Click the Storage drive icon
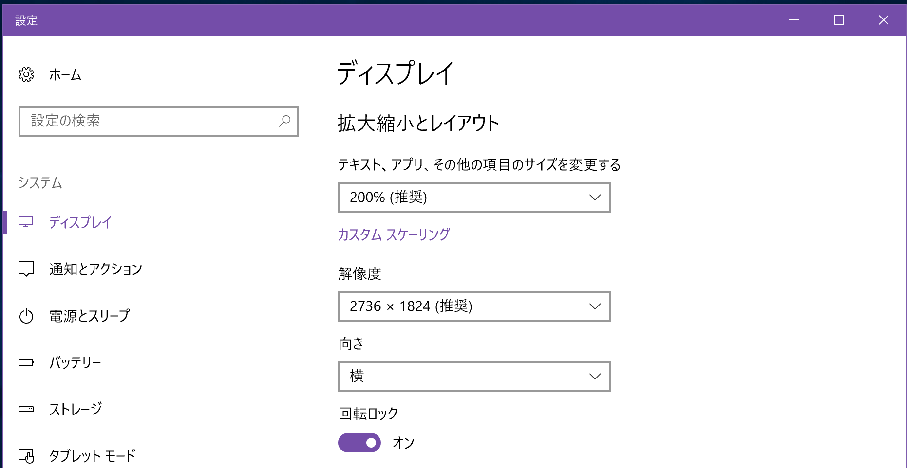This screenshot has height=468, width=907. coord(26,409)
